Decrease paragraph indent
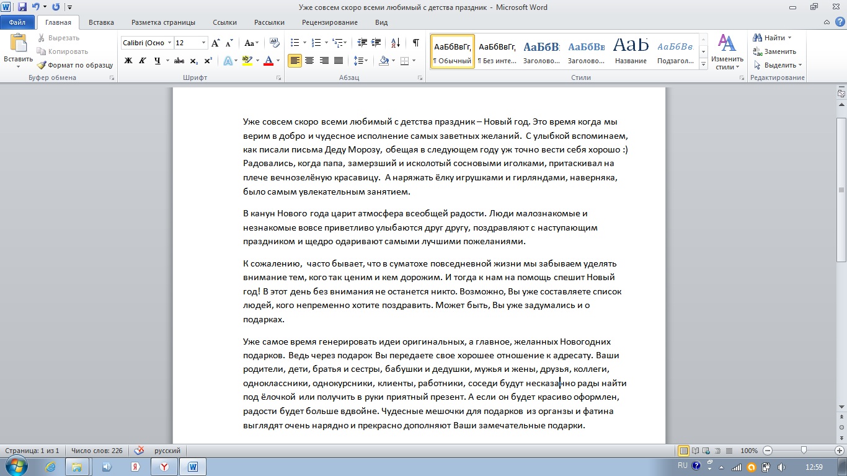The height and width of the screenshot is (476, 847). coord(362,43)
